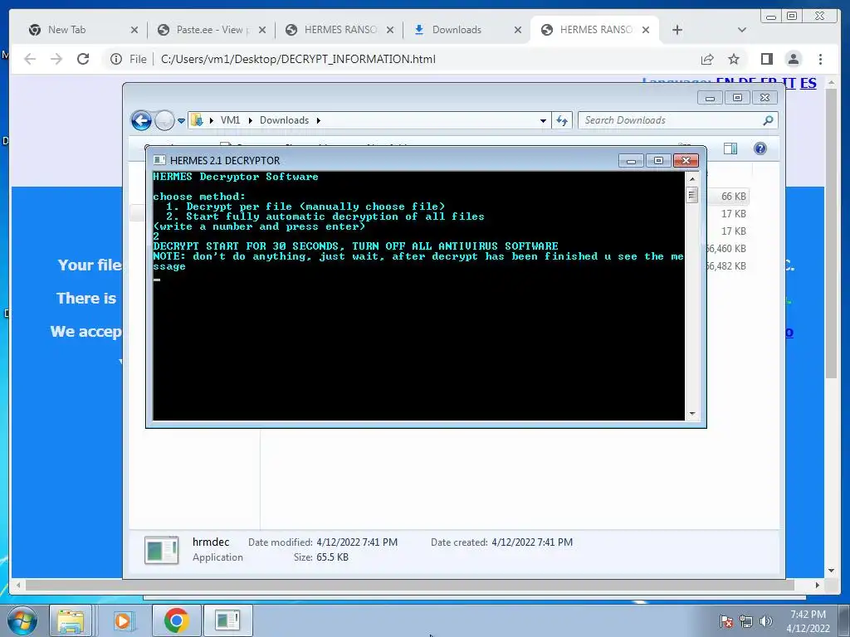Open Explorer help icon
850x637 pixels.
760,148
